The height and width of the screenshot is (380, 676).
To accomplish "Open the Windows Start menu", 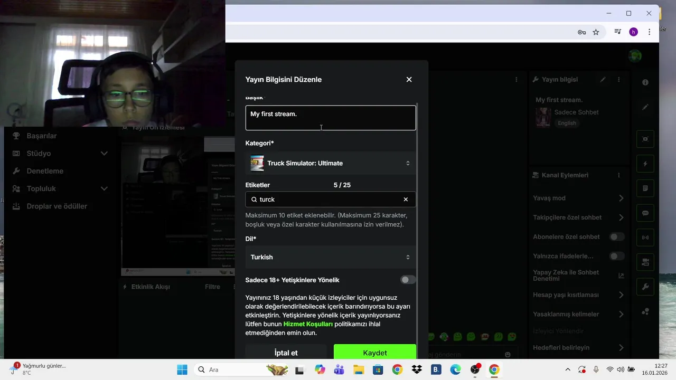I will 182,369.
